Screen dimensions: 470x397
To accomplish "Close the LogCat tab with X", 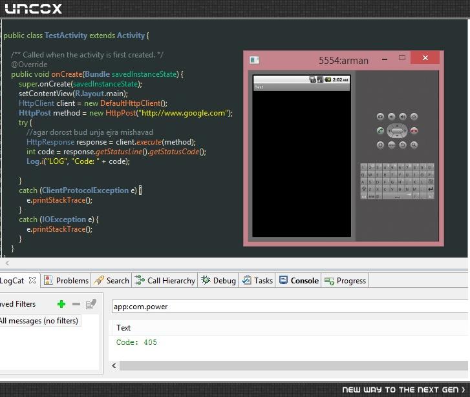I will [x=32, y=281].
